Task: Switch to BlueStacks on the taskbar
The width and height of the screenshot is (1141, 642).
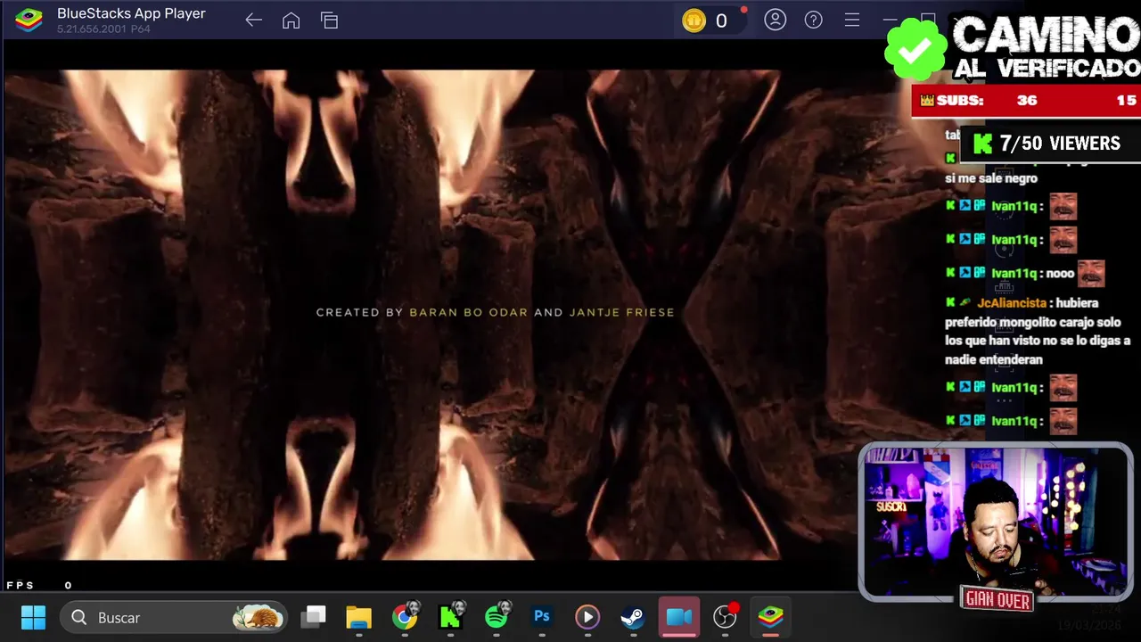Action: (x=771, y=617)
